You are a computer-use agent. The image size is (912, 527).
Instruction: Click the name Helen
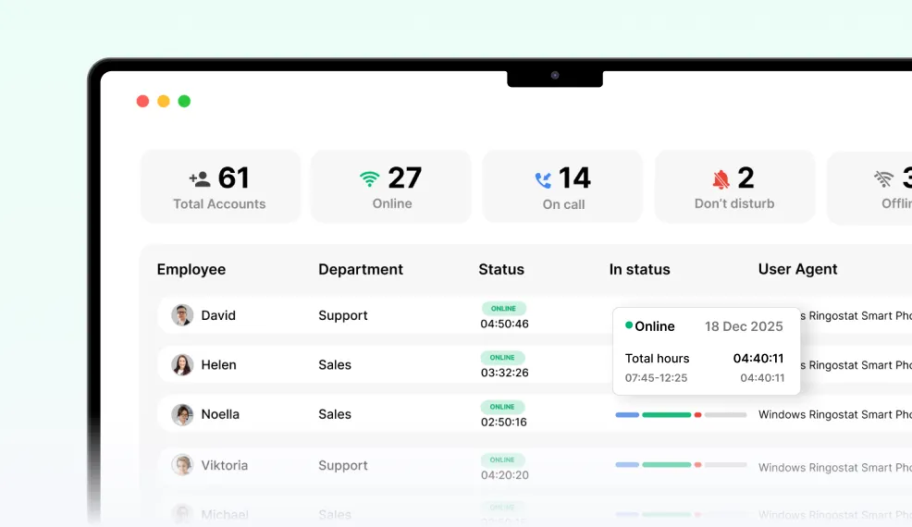[218, 364]
